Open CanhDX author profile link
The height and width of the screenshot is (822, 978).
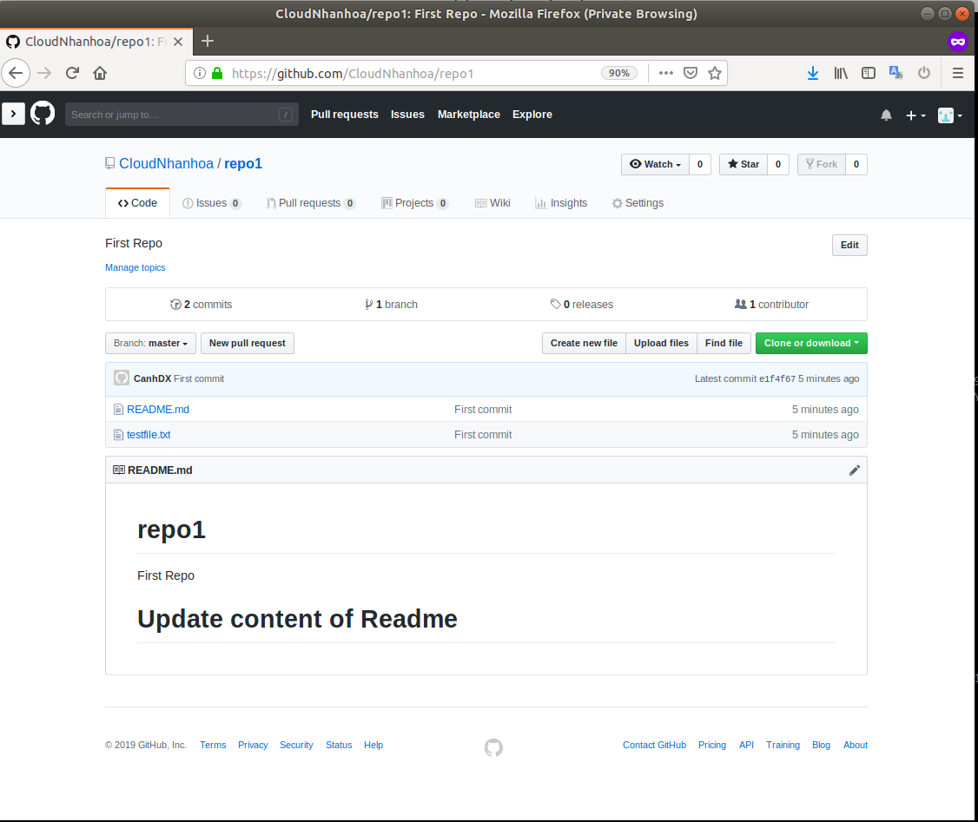pyautogui.click(x=152, y=379)
